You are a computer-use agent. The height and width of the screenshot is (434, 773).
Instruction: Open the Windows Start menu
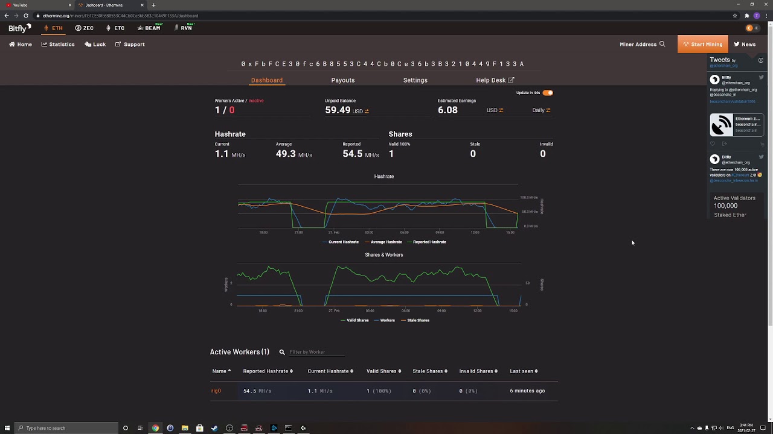7,428
